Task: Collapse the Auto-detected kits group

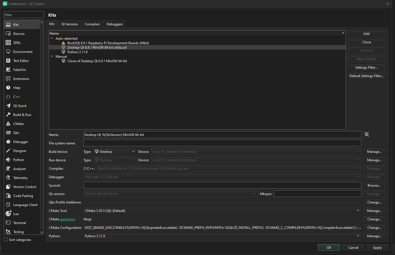Action: tap(52, 39)
